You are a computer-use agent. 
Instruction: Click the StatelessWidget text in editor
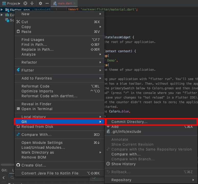tap(117, 37)
